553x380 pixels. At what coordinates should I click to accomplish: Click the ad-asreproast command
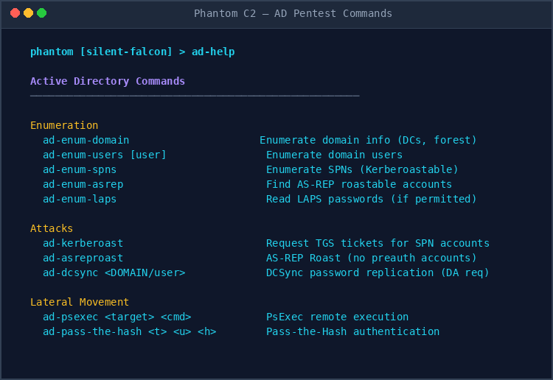pyautogui.click(x=83, y=258)
